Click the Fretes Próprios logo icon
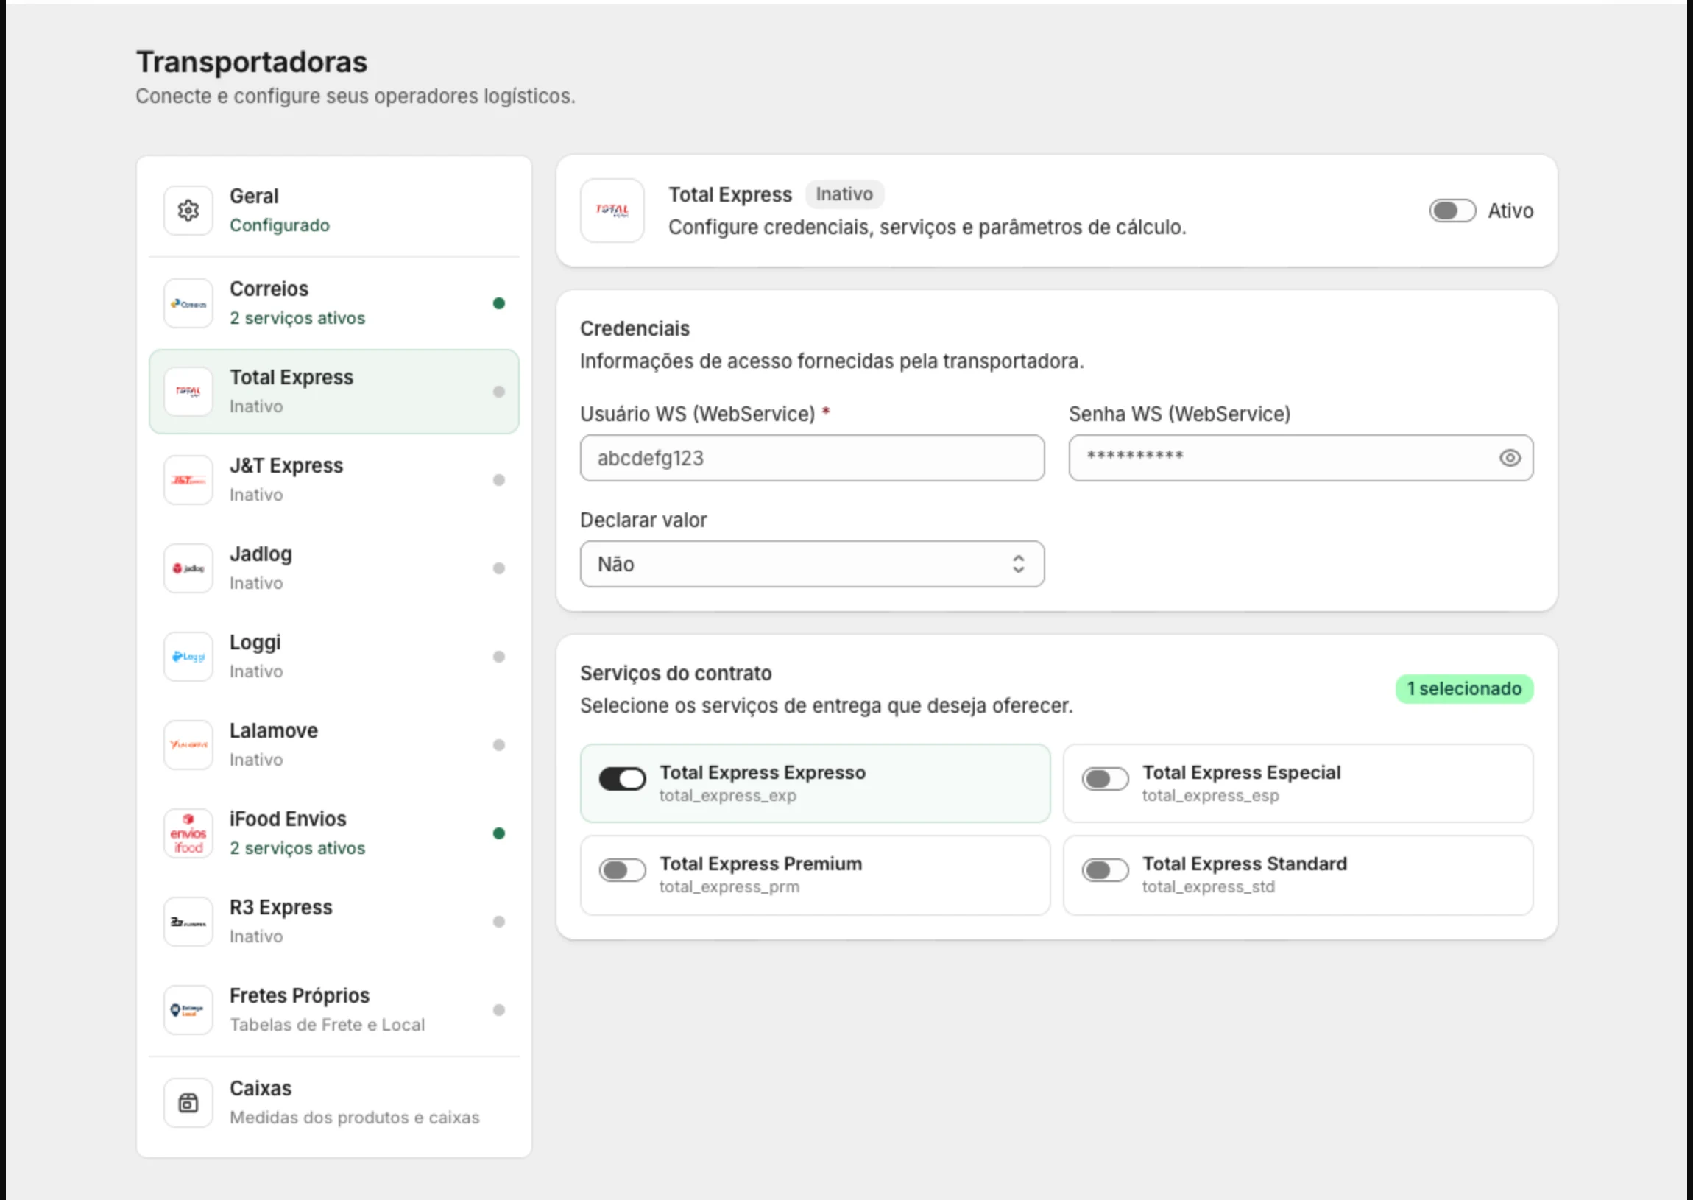 [188, 1010]
